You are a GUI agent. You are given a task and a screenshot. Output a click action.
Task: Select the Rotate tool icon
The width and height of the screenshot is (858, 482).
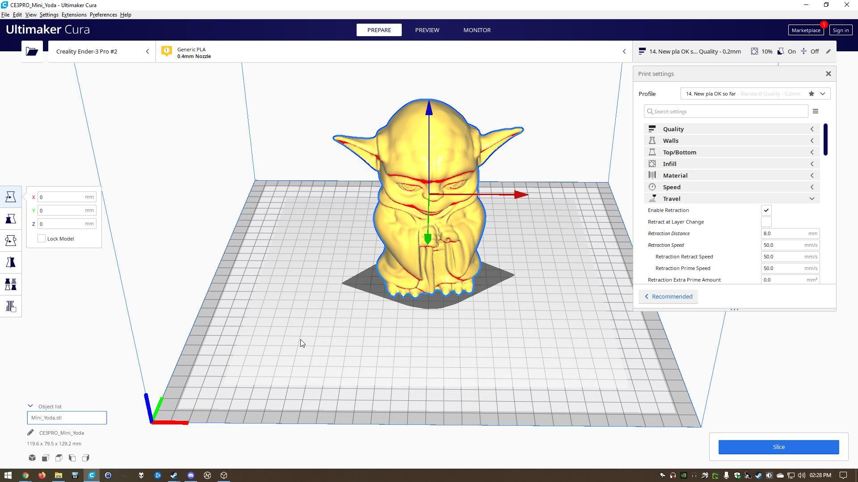pos(11,241)
